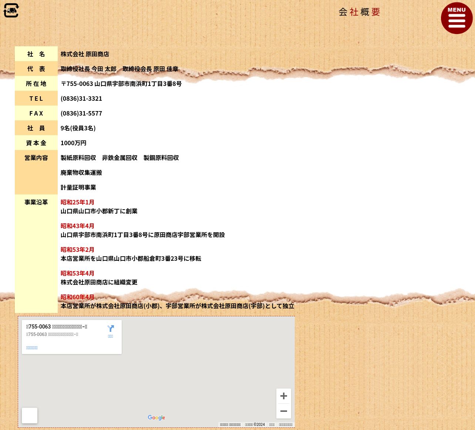
Task: Open the blue larger-map link in info card
Action: click(32, 348)
